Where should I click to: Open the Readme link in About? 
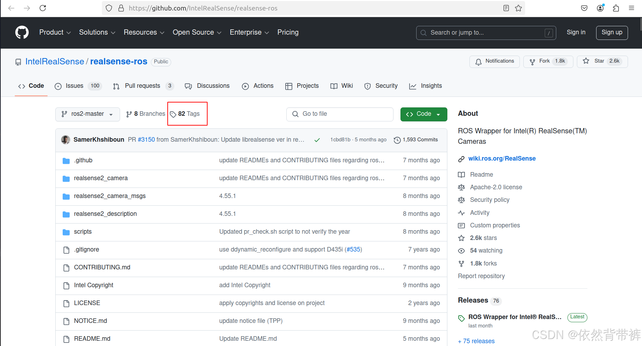(481, 175)
